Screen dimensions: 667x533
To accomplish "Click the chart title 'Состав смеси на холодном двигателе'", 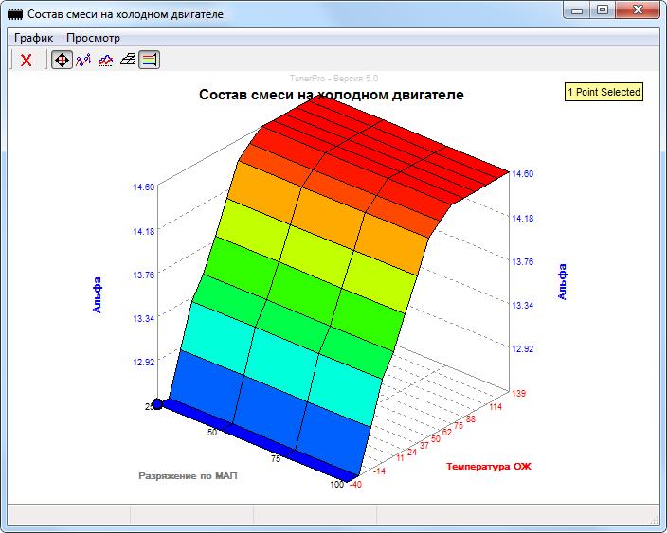I will 331,95.
